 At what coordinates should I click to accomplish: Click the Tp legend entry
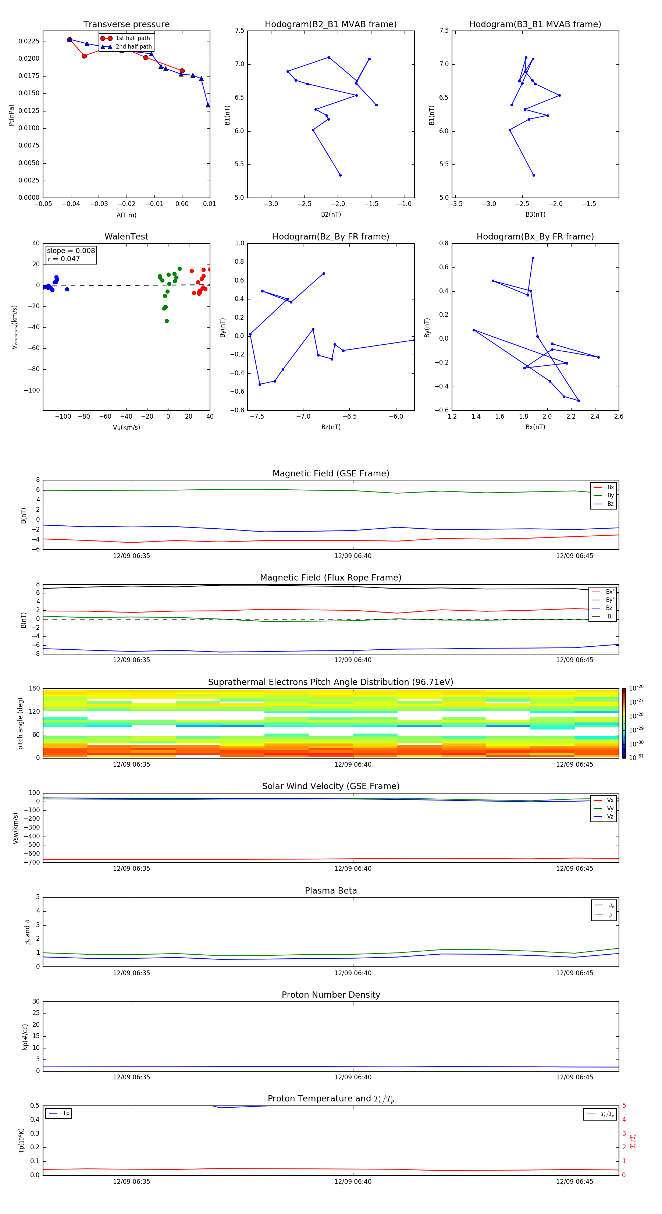click(x=59, y=1113)
